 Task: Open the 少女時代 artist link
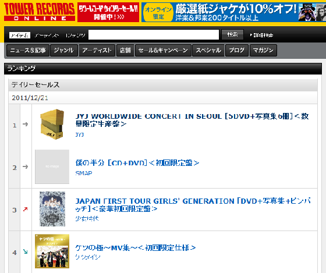pos(87,218)
